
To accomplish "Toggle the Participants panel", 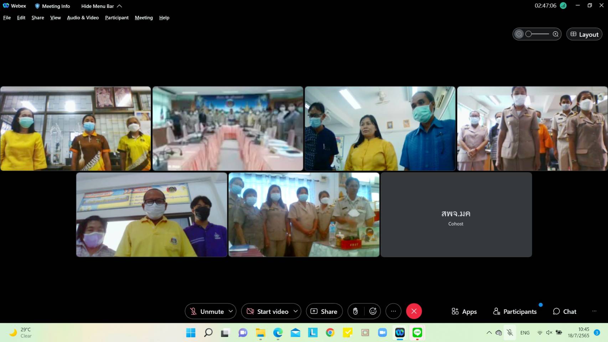I will click(x=515, y=311).
